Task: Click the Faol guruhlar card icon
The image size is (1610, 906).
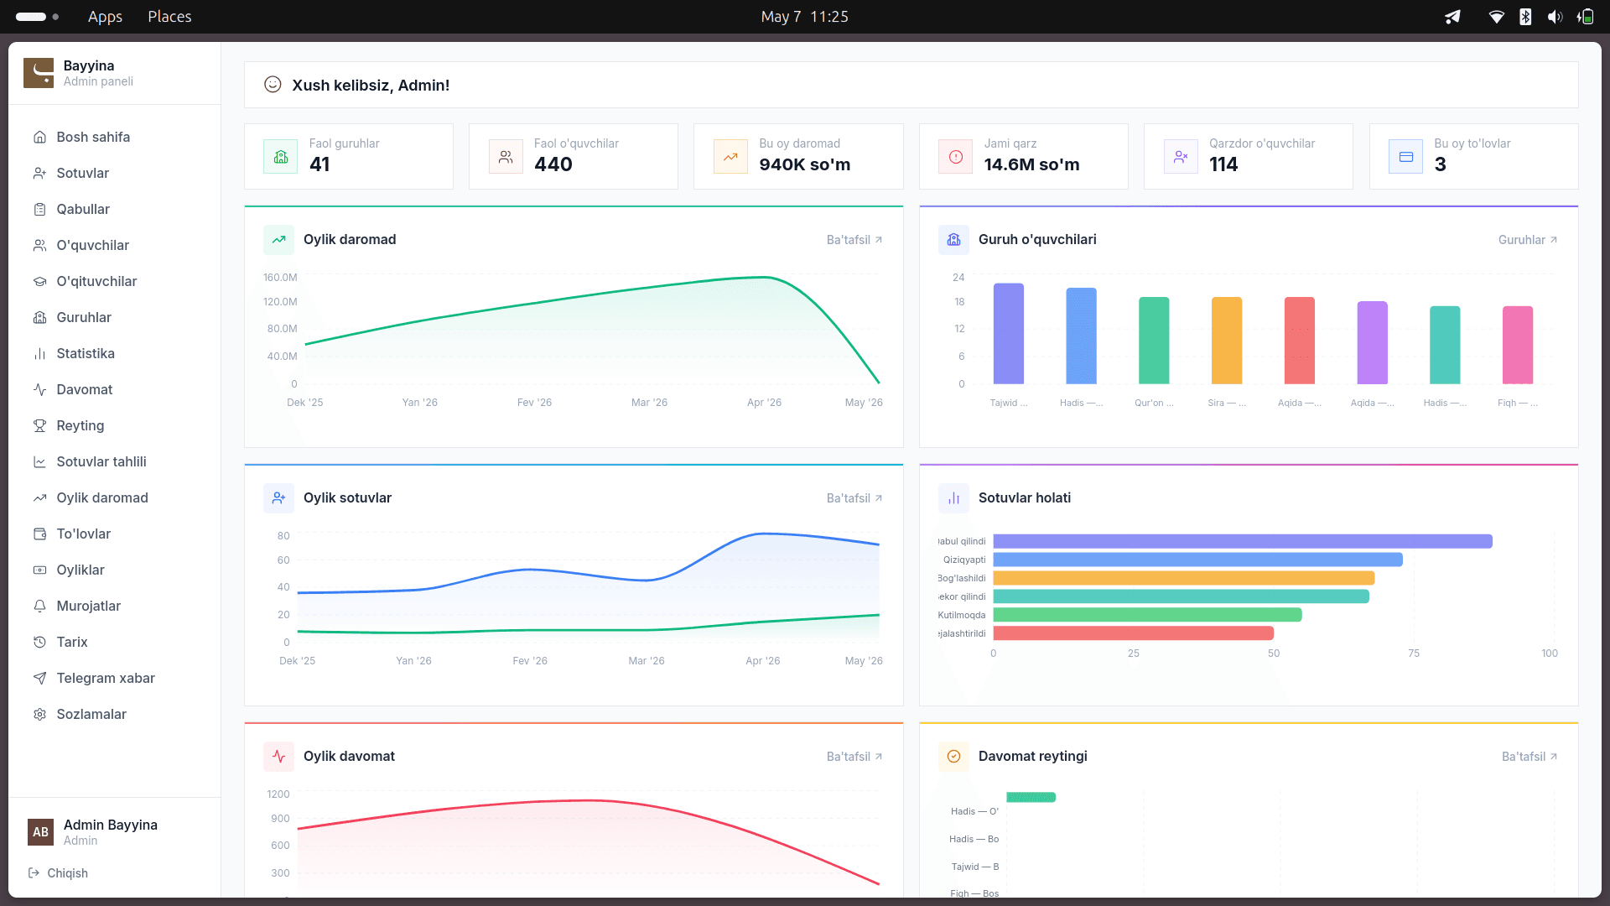Action: (281, 157)
